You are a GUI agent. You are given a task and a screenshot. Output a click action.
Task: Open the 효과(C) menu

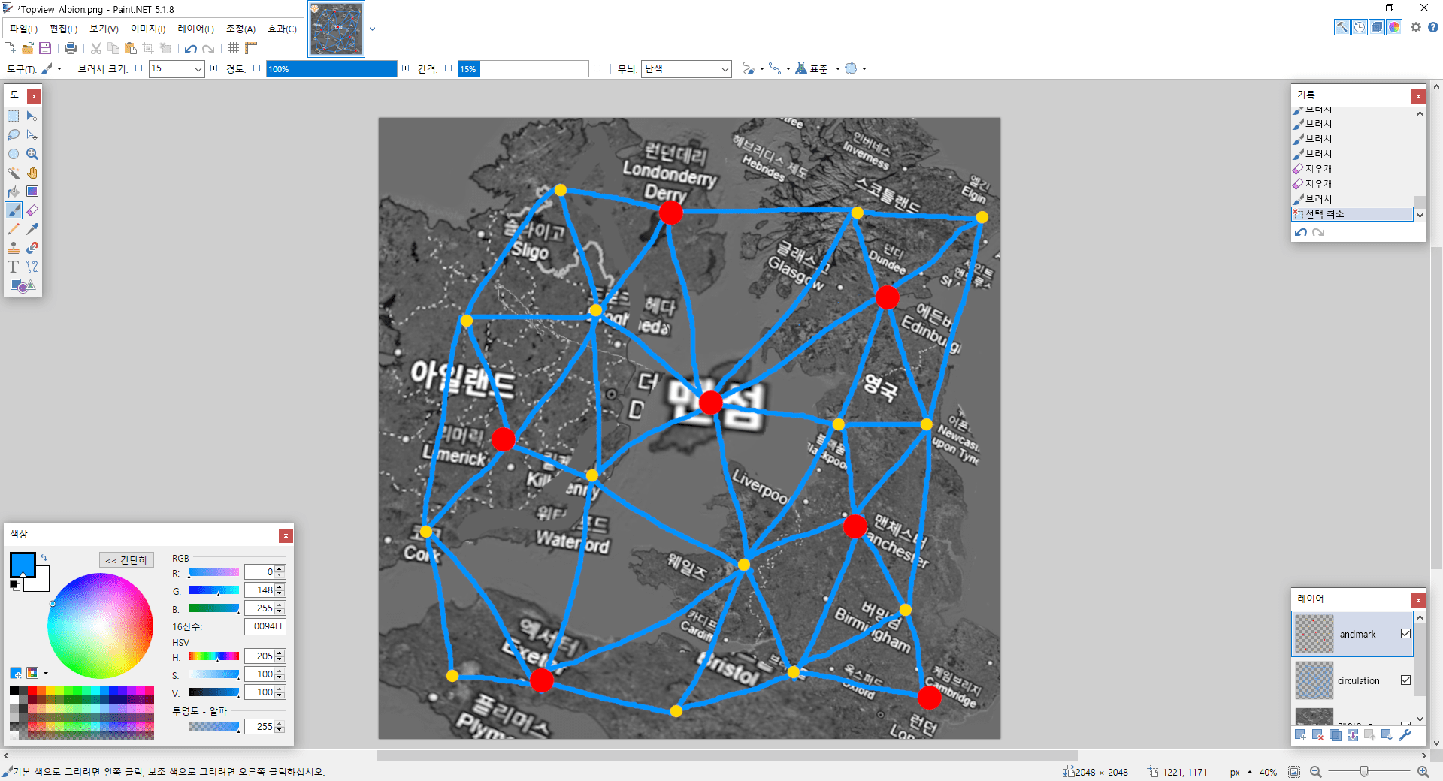click(x=282, y=29)
